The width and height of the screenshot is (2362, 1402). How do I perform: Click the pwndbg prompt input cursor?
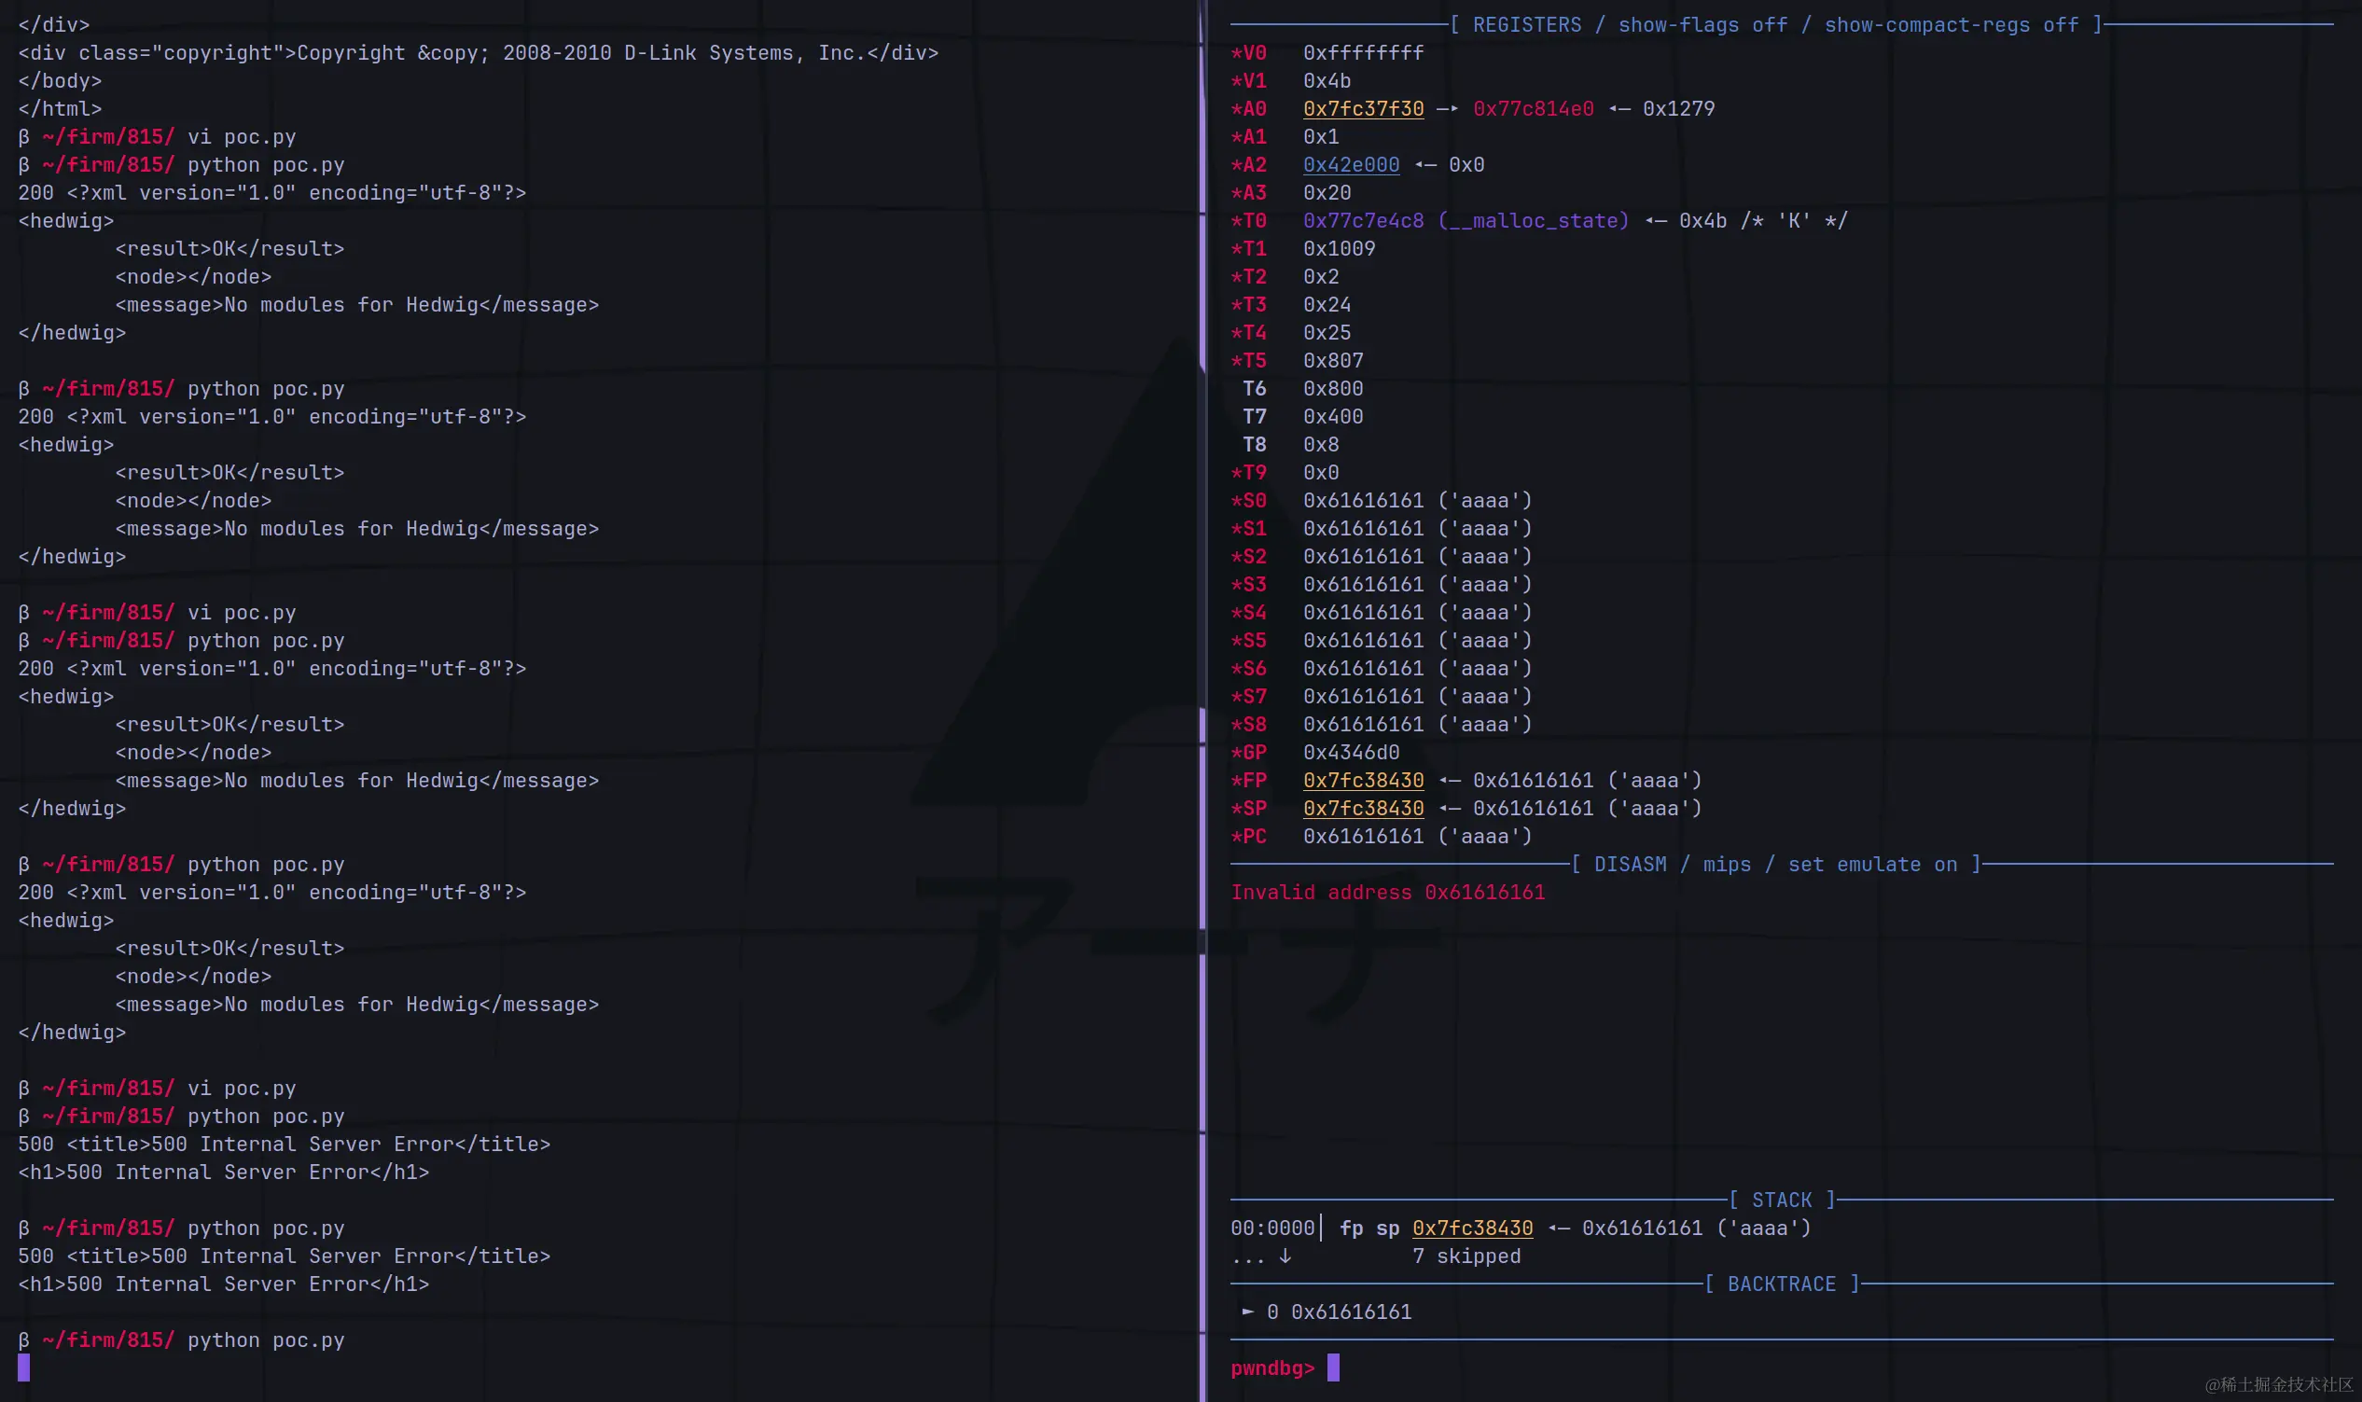pyautogui.click(x=1333, y=1367)
